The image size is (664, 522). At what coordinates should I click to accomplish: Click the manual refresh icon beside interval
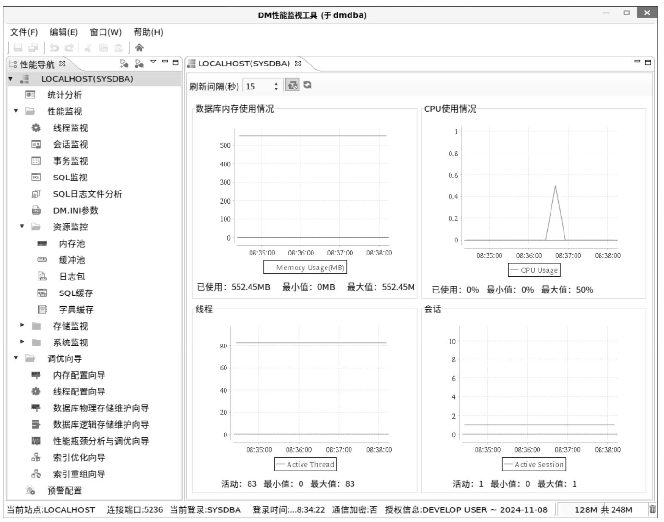[307, 85]
